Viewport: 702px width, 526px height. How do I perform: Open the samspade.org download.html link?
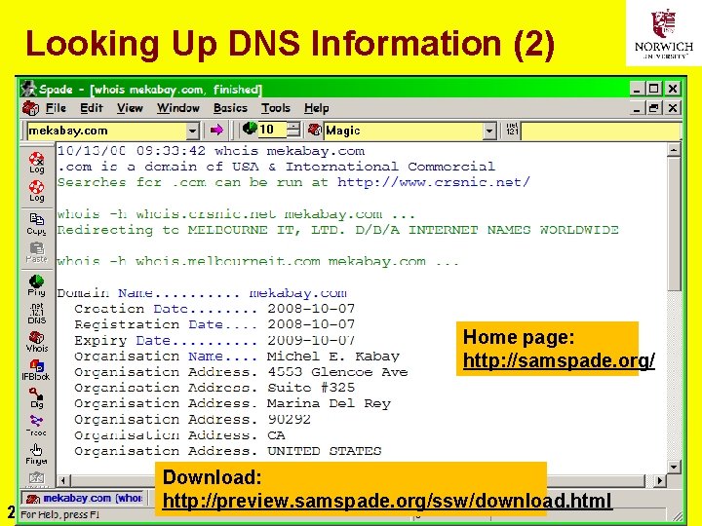(x=388, y=501)
